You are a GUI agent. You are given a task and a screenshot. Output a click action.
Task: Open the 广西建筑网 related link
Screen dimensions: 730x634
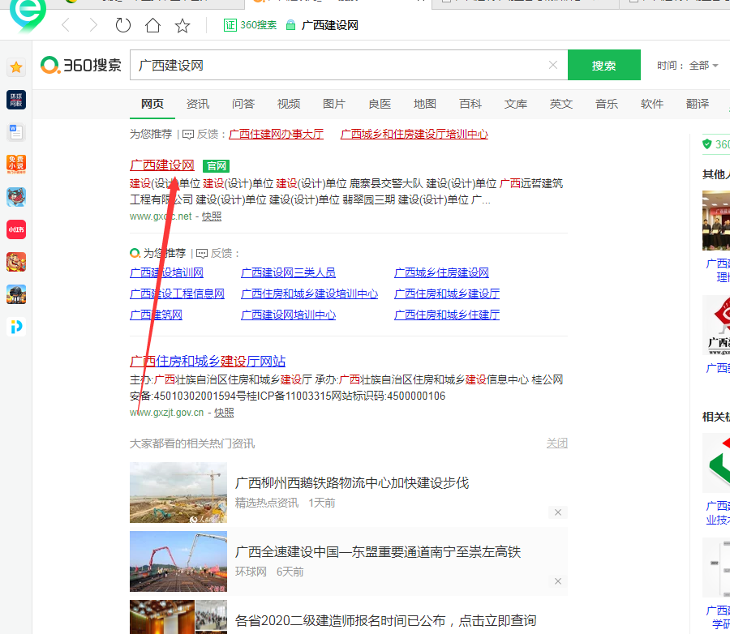[156, 315]
